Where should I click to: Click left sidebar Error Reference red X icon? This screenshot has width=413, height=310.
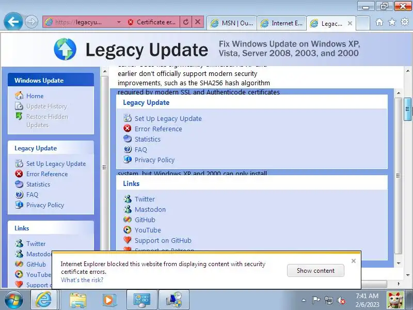(x=19, y=174)
